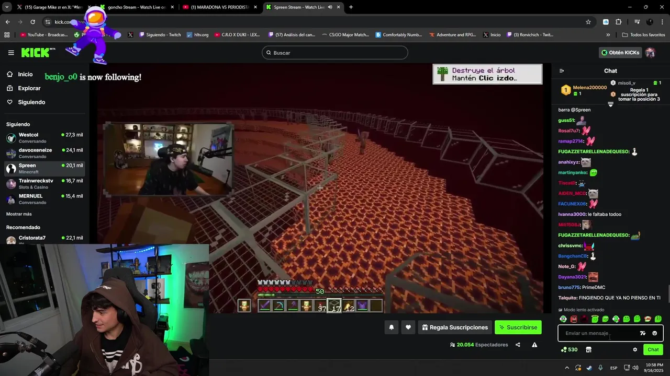
Task: Open the ESP language switcher
Action: coord(614,368)
